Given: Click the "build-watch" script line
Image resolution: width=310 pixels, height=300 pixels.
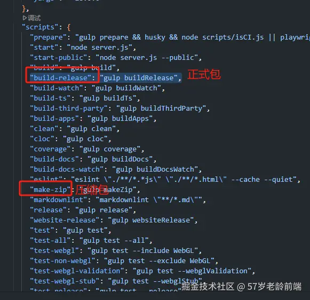Looking at the screenshot, I should (x=97, y=88).
